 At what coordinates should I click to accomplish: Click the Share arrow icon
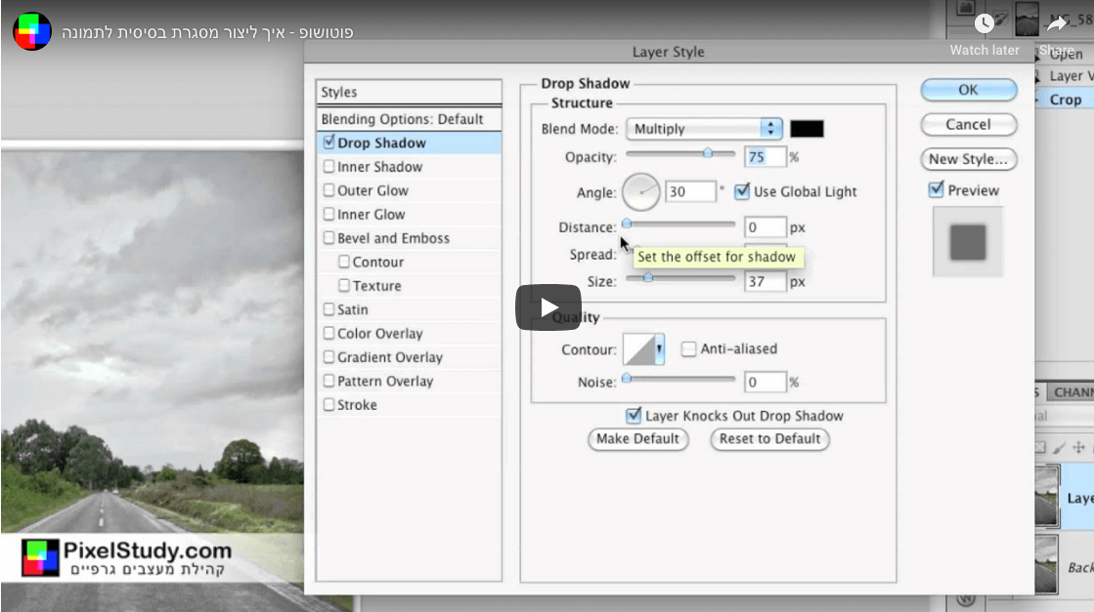(x=1057, y=24)
